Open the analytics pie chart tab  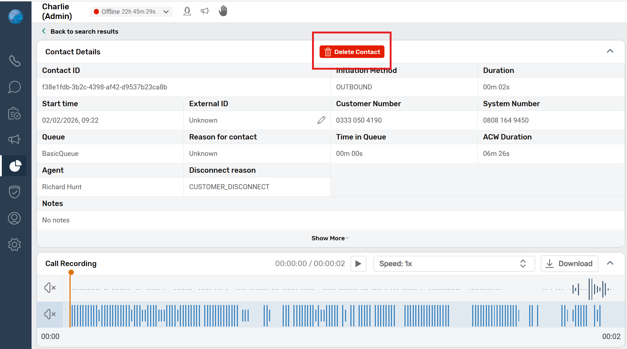click(x=15, y=166)
